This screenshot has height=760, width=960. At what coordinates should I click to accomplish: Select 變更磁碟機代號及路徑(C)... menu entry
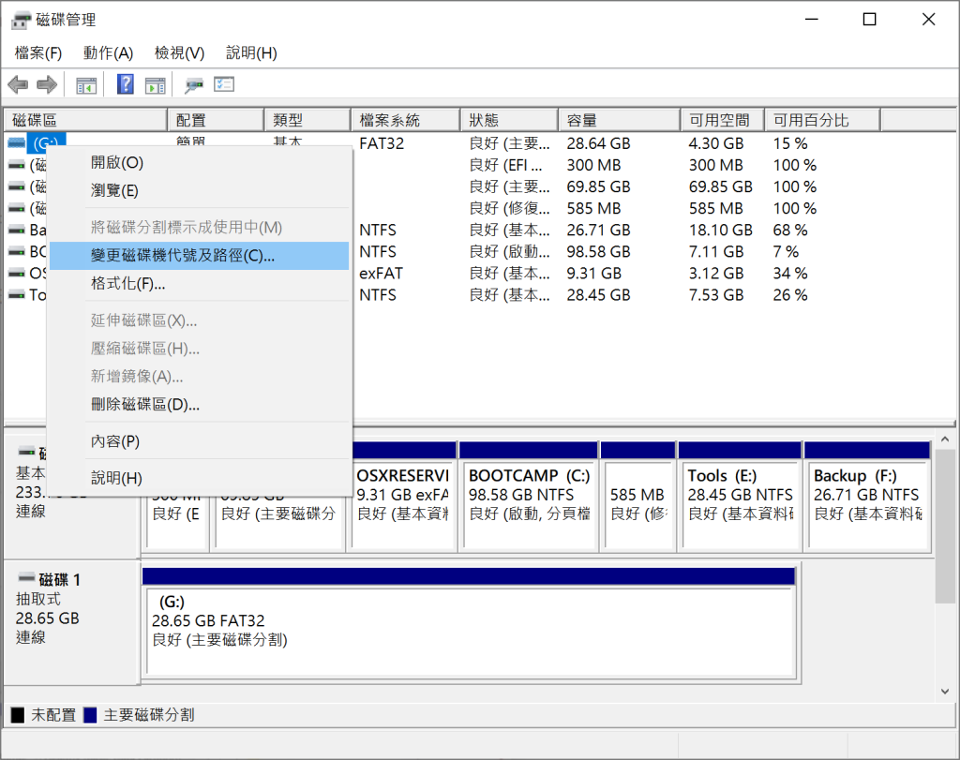point(199,256)
